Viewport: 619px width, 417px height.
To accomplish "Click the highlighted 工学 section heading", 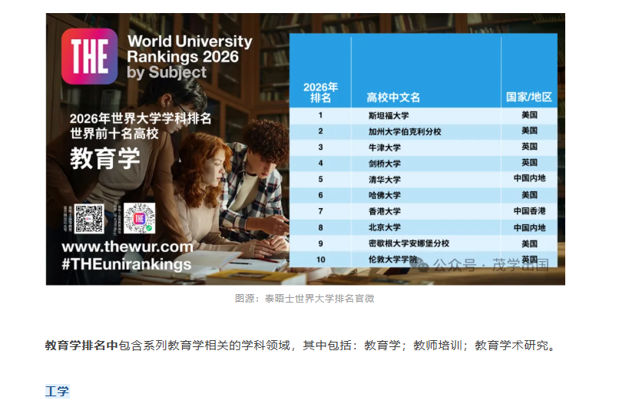I will point(57,392).
